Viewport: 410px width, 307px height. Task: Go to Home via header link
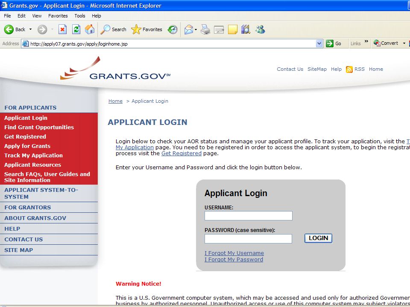pos(376,69)
